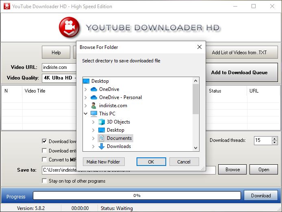Click the Documents folder icon
This screenshot has width=282, height=212.
102,138
